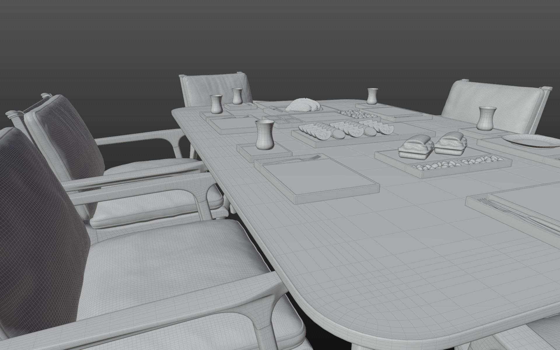This screenshot has height=350, width=560.
Task: Select the round bread loaf on the table
Action: (x=304, y=105)
